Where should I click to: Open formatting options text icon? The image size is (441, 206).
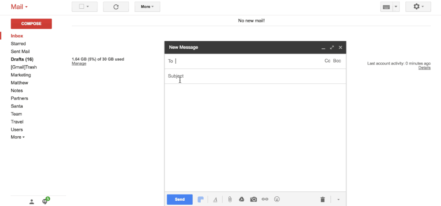[x=215, y=199]
